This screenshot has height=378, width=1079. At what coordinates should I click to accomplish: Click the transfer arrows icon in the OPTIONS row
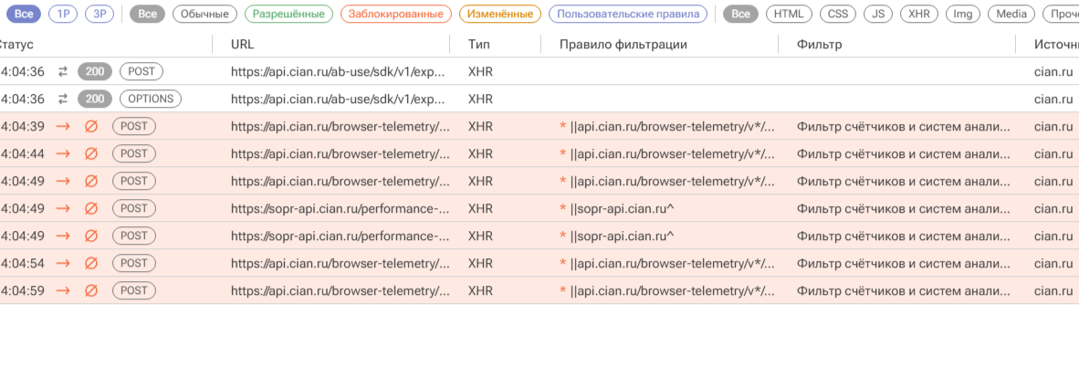click(x=63, y=99)
